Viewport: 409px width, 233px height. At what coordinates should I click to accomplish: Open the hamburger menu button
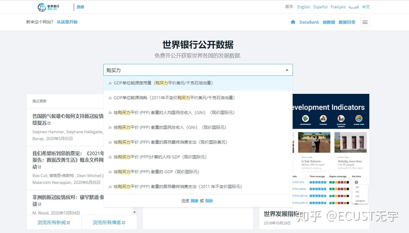[x=365, y=22]
